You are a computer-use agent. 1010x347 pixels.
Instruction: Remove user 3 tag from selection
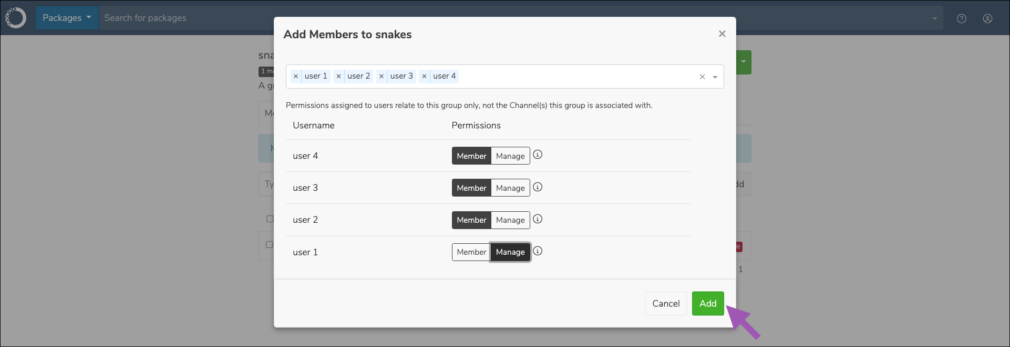tap(382, 77)
